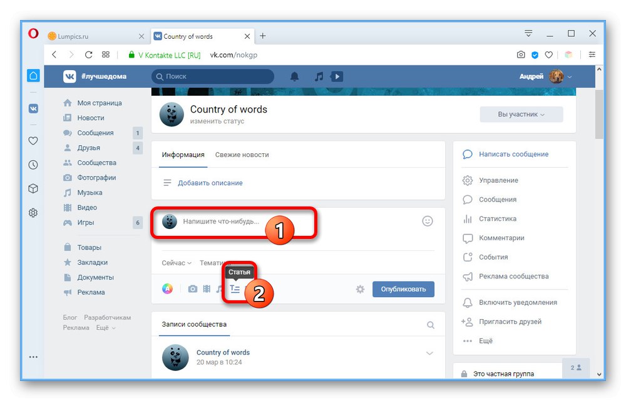This screenshot has height=401, width=626.
Task: Open Фотографии in the left menu
Action: (96, 178)
